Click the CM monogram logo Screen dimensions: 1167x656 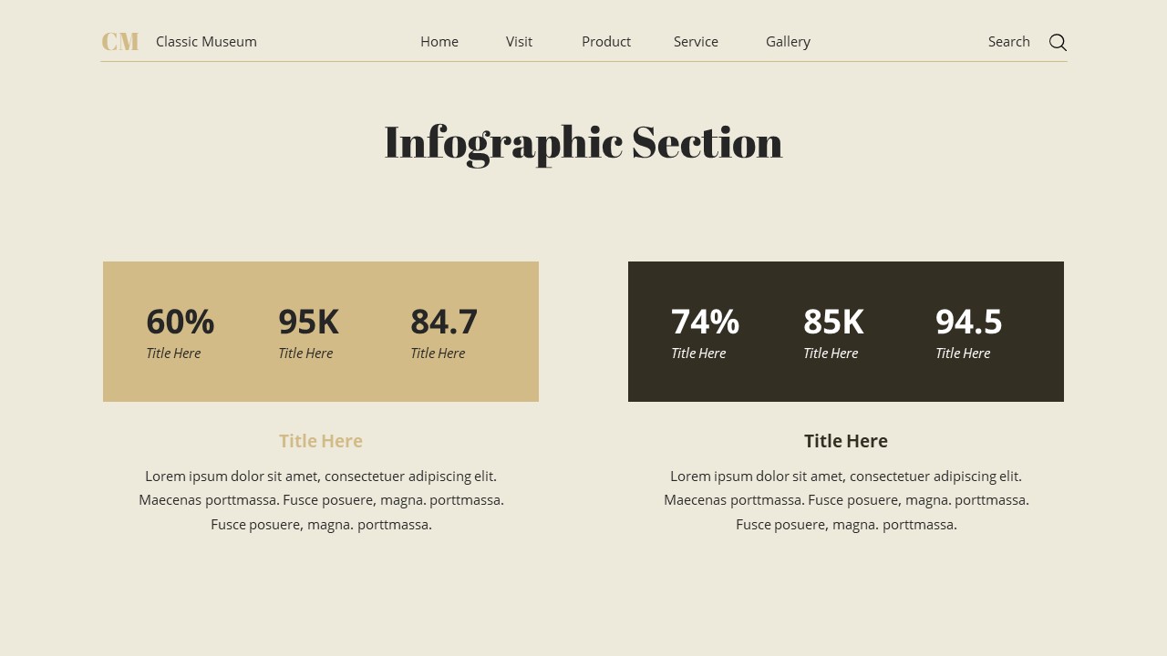coord(119,40)
